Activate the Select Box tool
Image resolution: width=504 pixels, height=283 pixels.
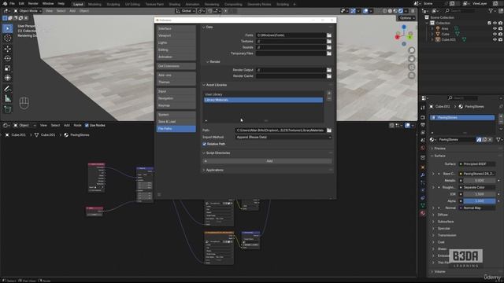[8, 28]
